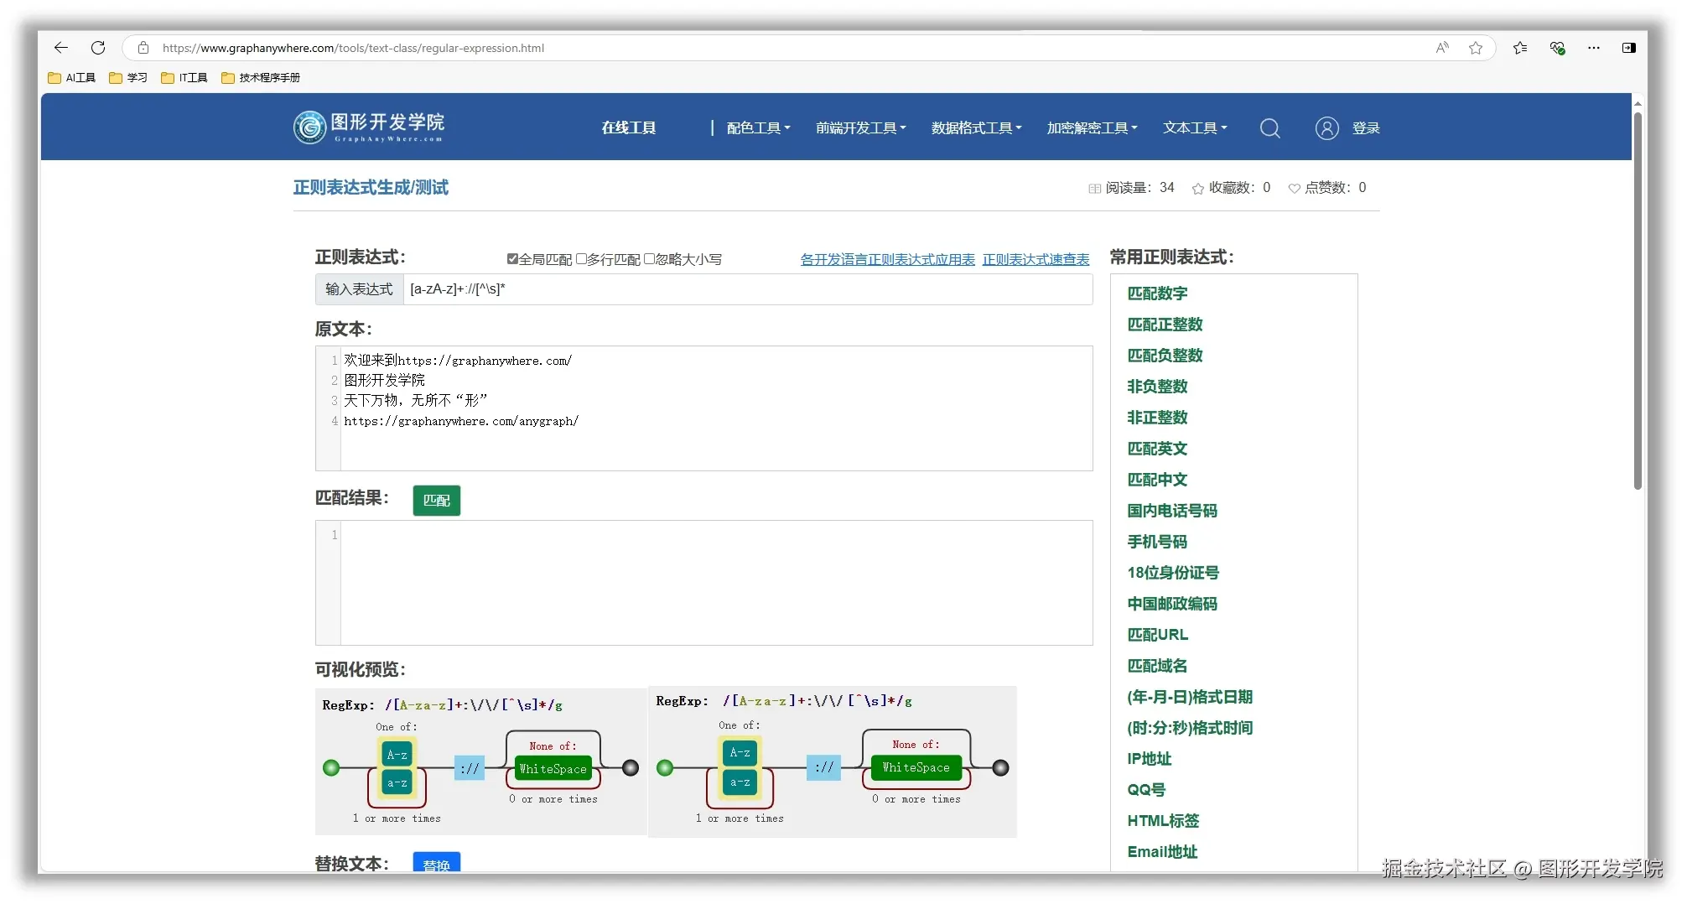The image size is (1687, 904).
Task: Select the 匹配正整数 preset
Action: [x=1165, y=325]
